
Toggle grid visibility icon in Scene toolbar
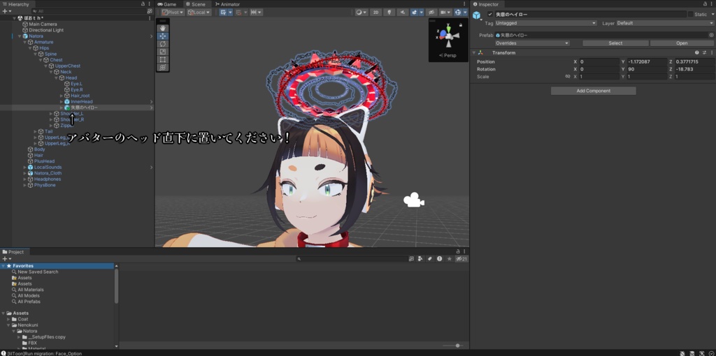pos(223,13)
